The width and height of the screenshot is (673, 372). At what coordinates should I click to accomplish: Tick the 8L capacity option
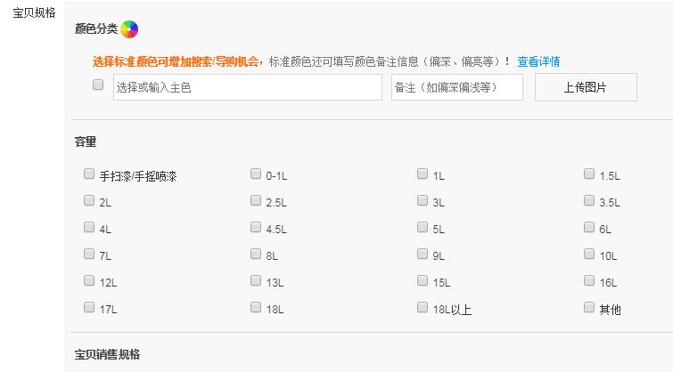coord(255,254)
